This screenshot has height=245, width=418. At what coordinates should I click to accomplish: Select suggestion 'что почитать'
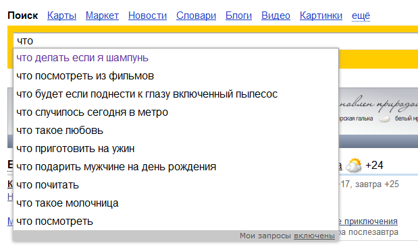tap(176, 185)
